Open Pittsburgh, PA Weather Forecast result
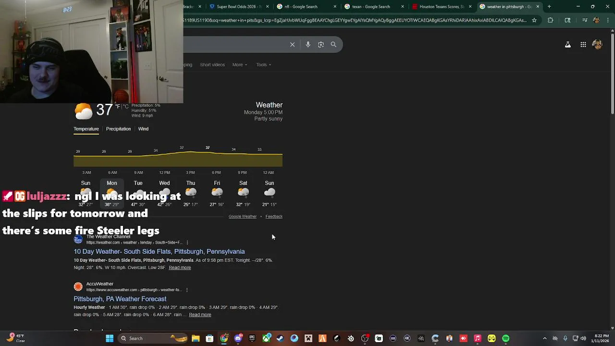The width and height of the screenshot is (615, 346). tap(120, 299)
